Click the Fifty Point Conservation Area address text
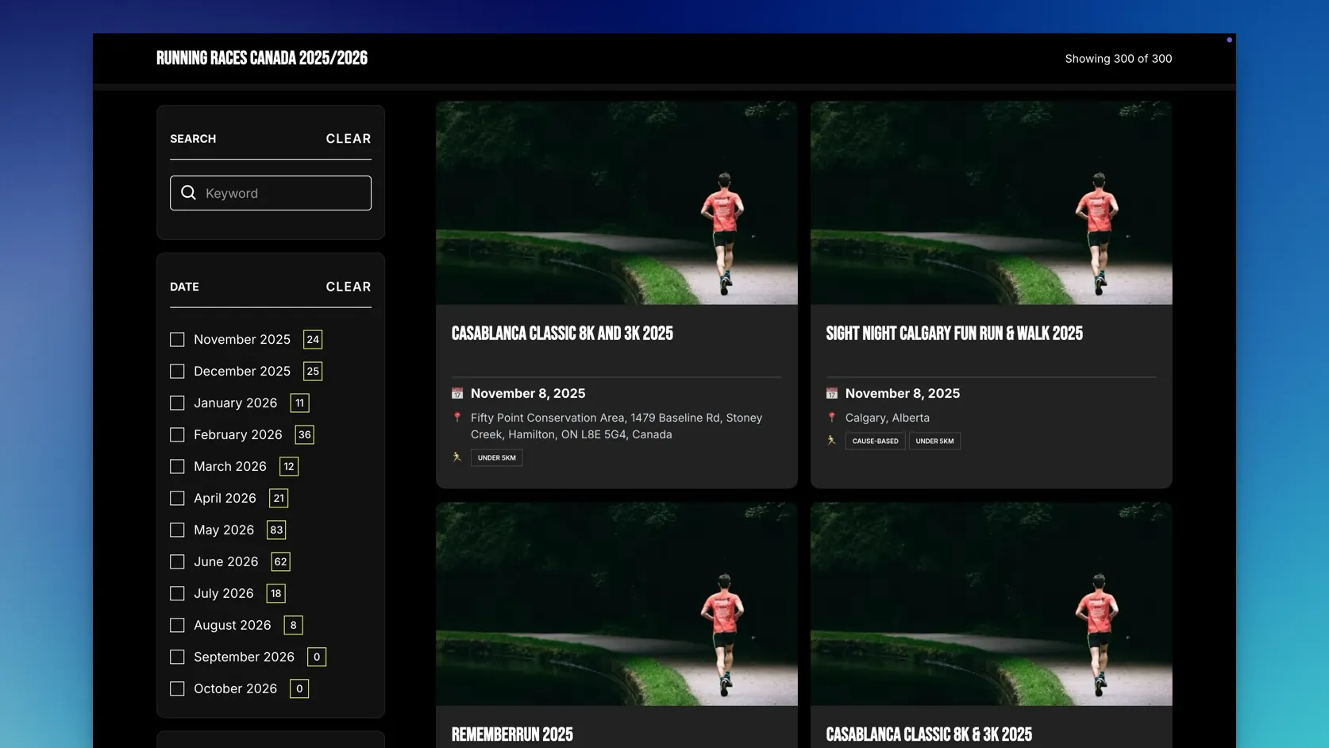 pyautogui.click(x=617, y=426)
